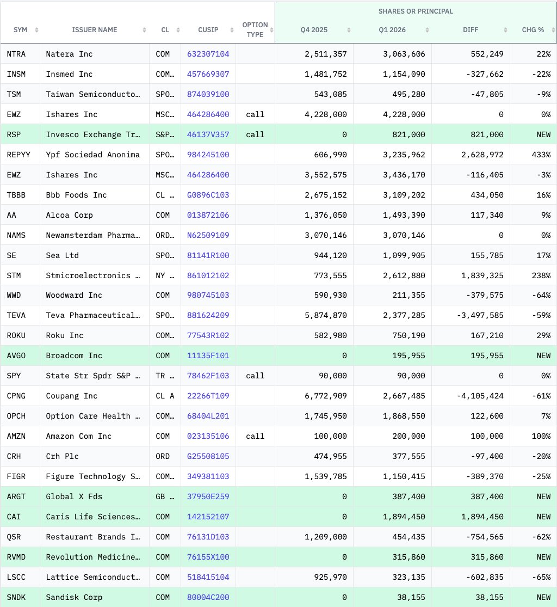557x607 pixels.
Task: Select the Caris Life Sciences issuer name
Action: click(93, 517)
